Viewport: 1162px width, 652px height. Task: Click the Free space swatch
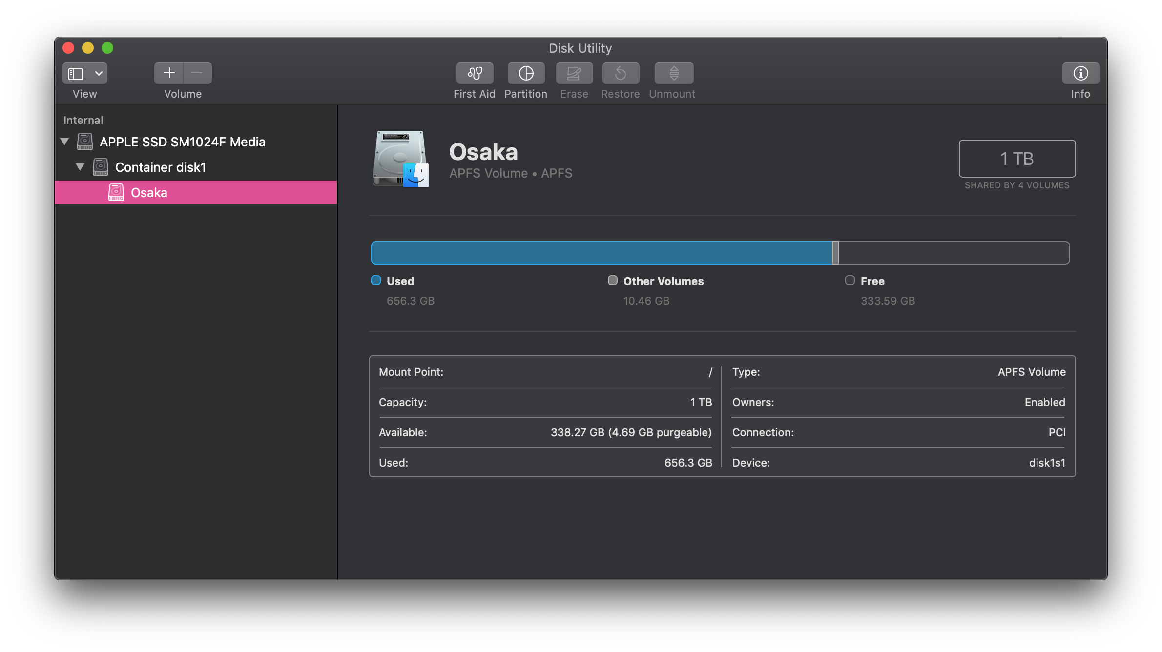tap(850, 280)
